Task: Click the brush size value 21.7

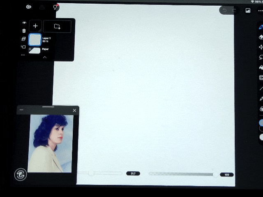Action: click(x=133, y=173)
